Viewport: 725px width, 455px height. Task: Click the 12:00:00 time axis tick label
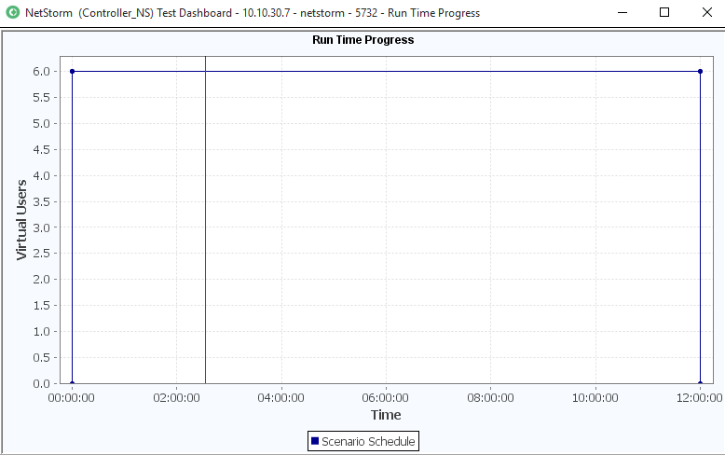point(700,398)
